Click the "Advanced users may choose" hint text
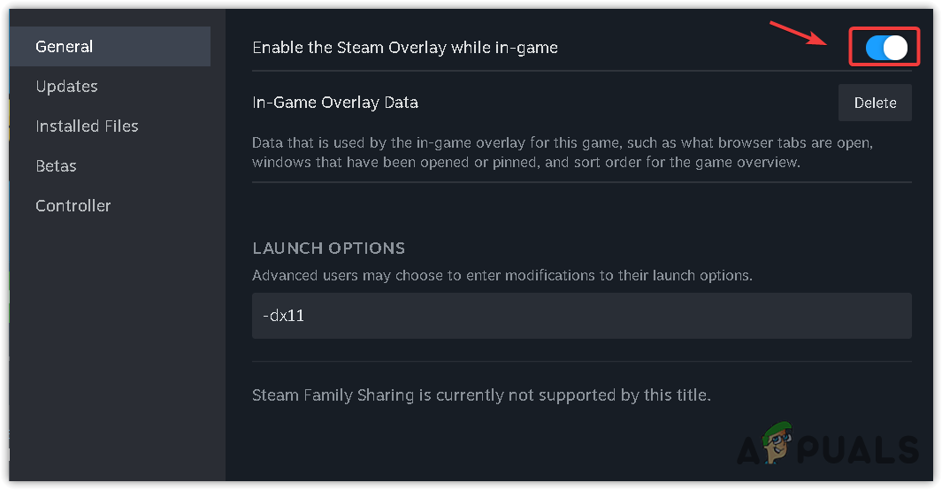Viewport: 942px width, 490px height. (502, 275)
